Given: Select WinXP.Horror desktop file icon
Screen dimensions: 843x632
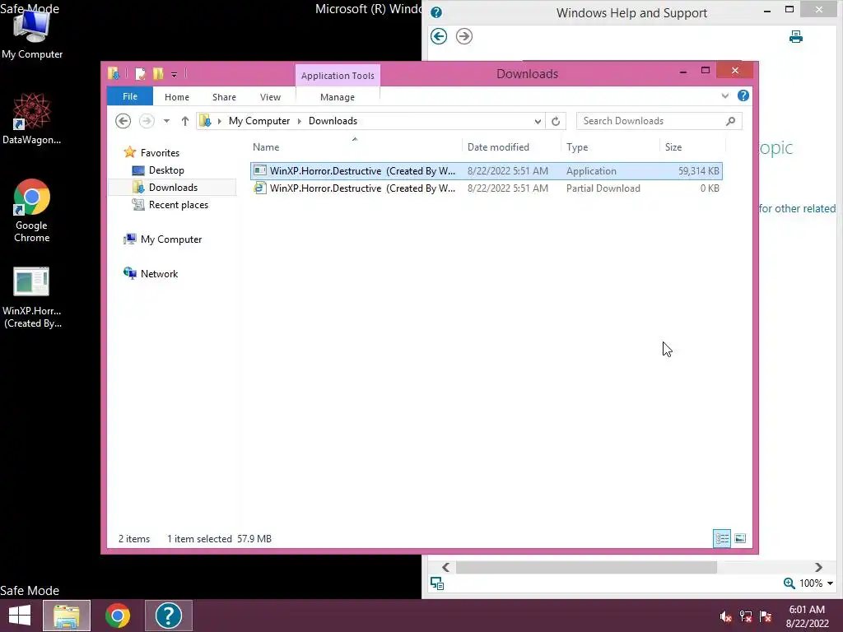Looking at the screenshot, I should [x=32, y=298].
